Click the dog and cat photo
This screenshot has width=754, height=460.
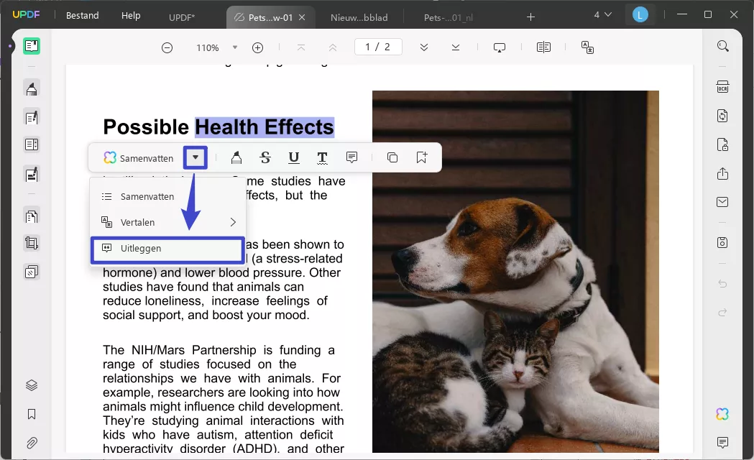(x=515, y=272)
